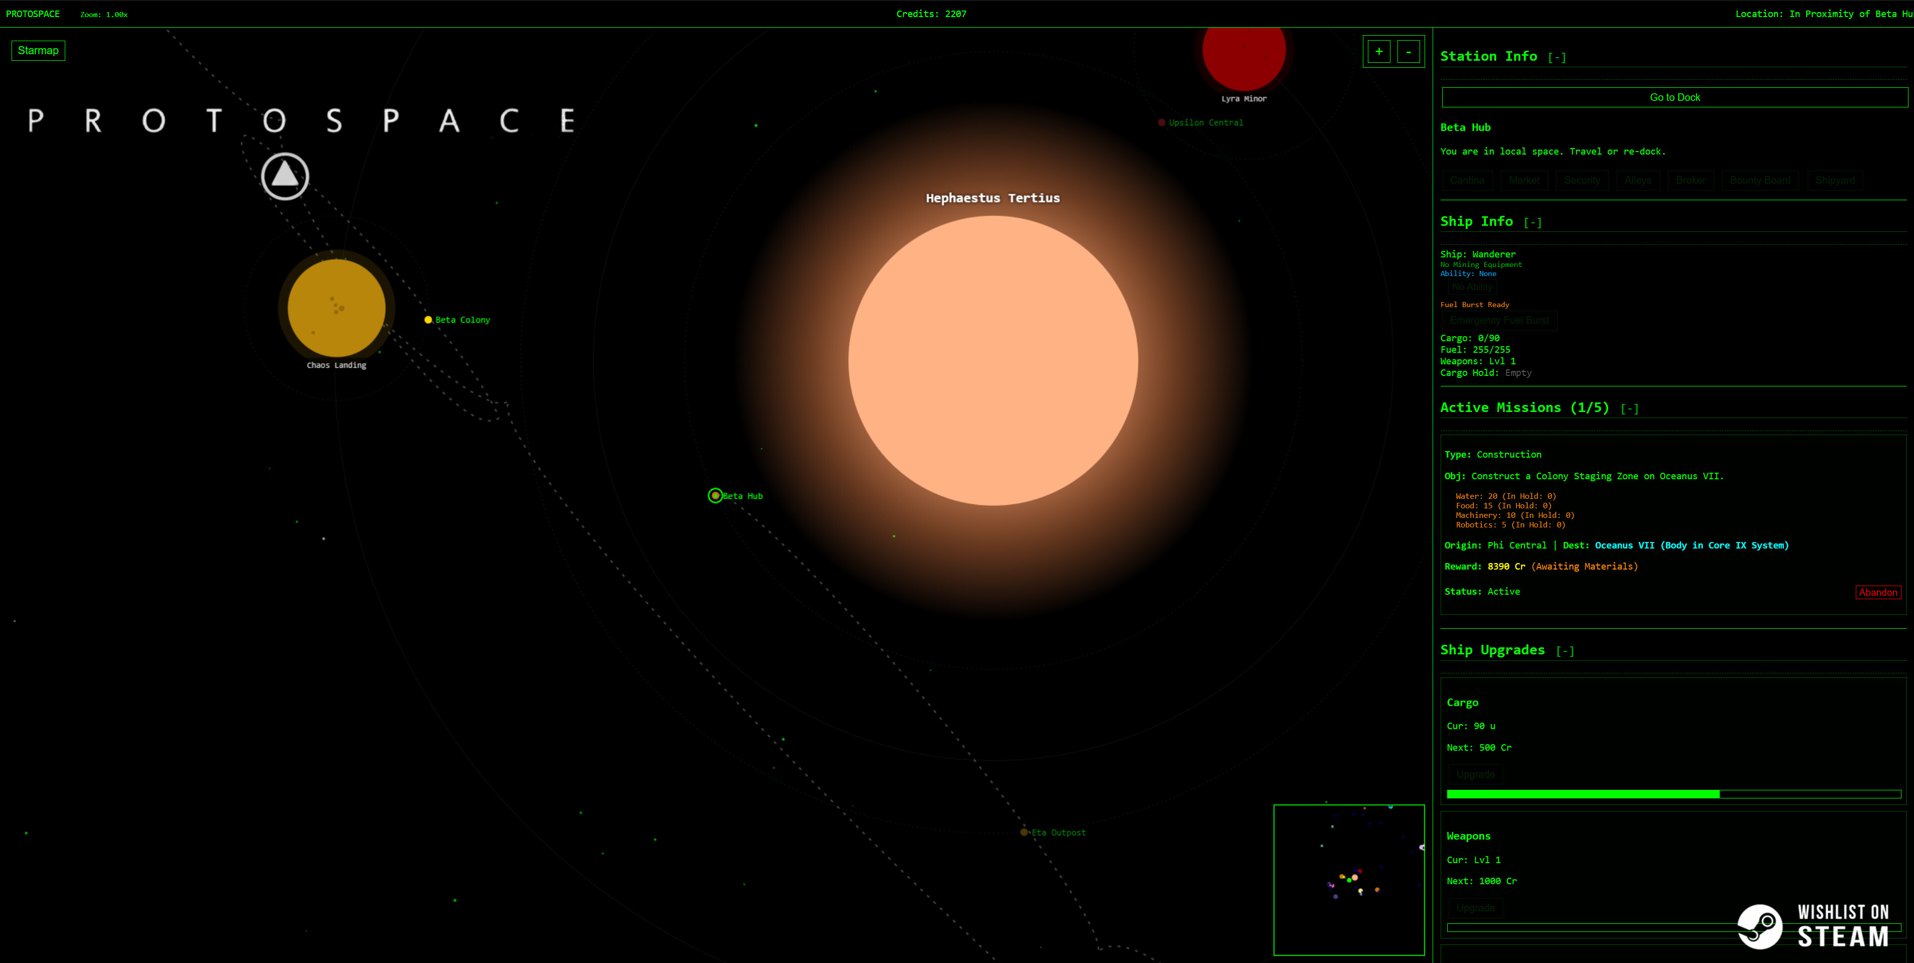This screenshot has width=1914, height=963.
Task: Select the Hephaestus Tertius star
Action: pyautogui.click(x=993, y=360)
